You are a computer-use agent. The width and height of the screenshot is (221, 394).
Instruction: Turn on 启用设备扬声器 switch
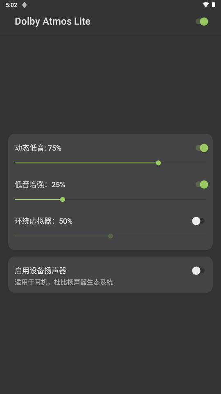coord(198,270)
